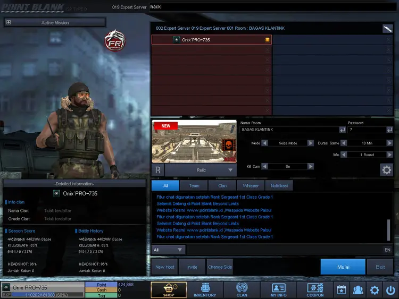Close second red team slot X
Image resolution: width=399 pixels, height=299 pixels.
tap(268, 50)
